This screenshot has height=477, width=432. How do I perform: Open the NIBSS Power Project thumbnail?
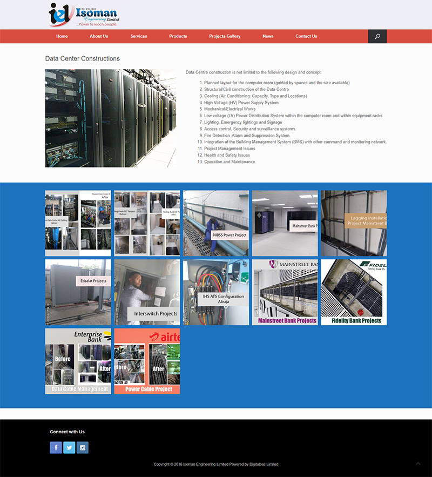216,223
